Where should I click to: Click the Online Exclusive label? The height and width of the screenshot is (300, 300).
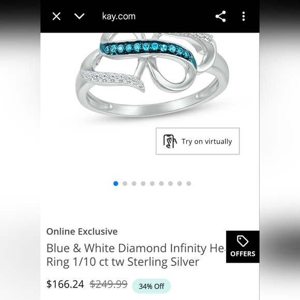(82, 232)
